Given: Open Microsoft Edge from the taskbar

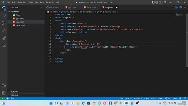Looking at the screenshot, I should pos(83,103).
